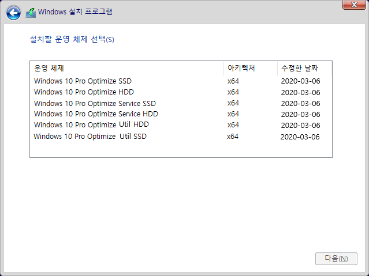The width and height of the screenshot is (369, 276).
Task: Click date 2020-03-06 in Optimize HDD row
Action: pyautogui.click(x=300, y=93)
